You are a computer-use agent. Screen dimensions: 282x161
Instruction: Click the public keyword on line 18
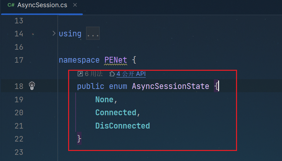[90, 86]
